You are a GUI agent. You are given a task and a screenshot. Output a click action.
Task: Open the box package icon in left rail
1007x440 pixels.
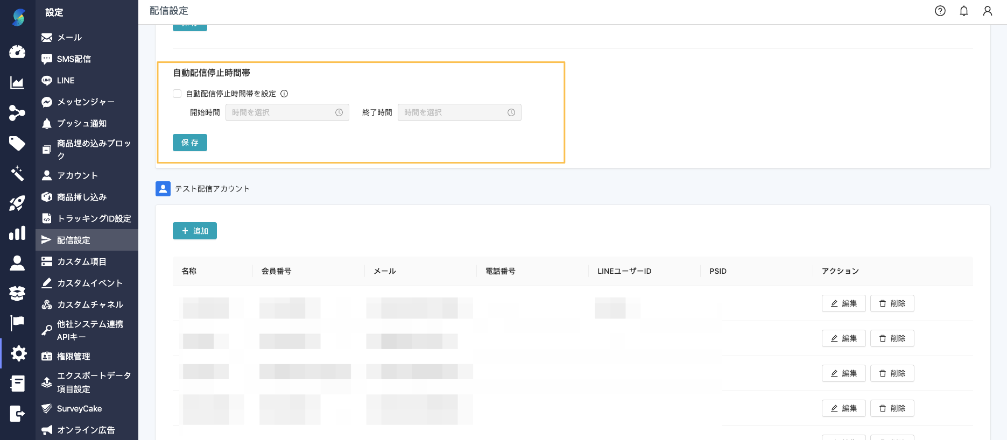click(x=17, y=293)
